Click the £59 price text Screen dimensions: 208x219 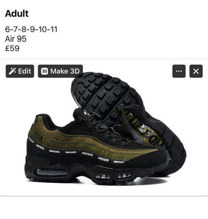pos(12,48)
